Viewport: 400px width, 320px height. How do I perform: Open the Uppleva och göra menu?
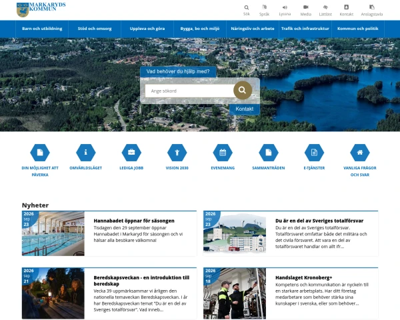pos(147,29)
